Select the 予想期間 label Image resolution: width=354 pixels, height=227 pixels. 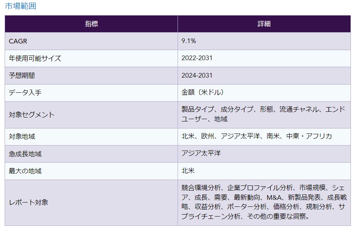coord(22,75)
